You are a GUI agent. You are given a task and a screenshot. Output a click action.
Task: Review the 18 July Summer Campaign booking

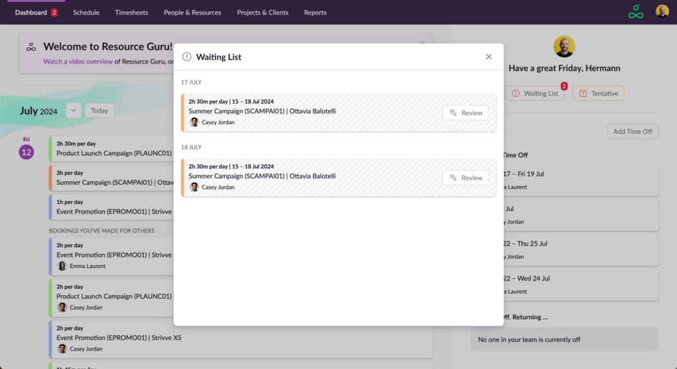pyautogui.click(x=465, y=178)
